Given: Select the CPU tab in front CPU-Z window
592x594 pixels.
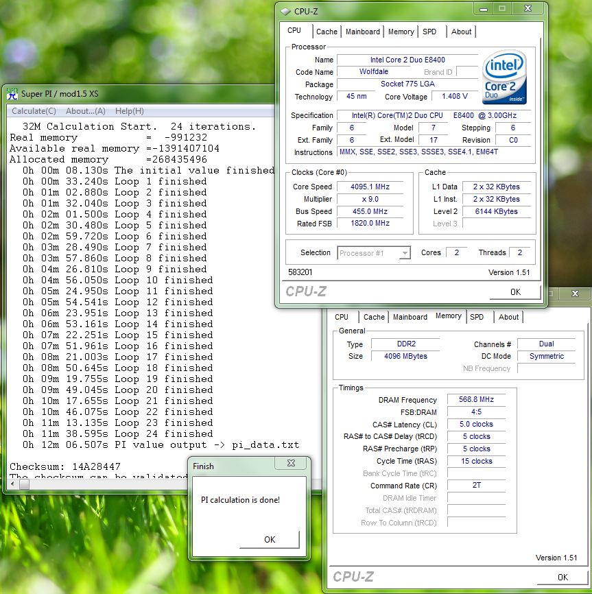Looking at the screenshot, I should (294, 31).
